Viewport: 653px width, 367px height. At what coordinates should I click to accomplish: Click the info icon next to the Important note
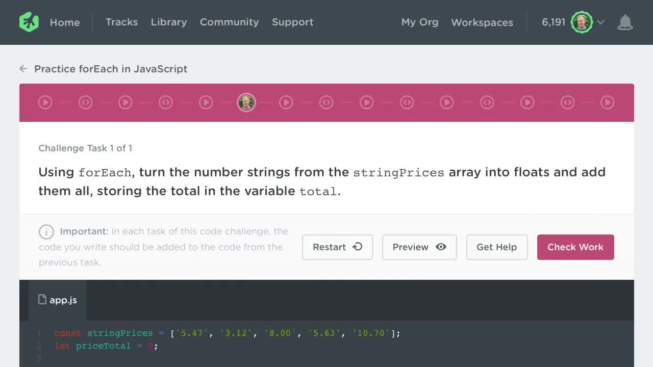click(46, 232)
